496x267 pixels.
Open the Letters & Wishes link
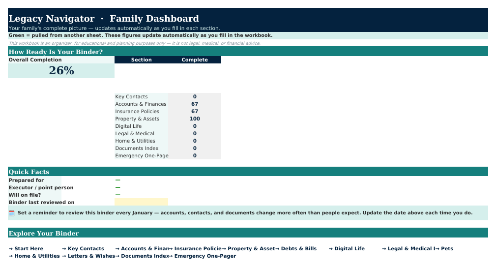coord(88,256)
